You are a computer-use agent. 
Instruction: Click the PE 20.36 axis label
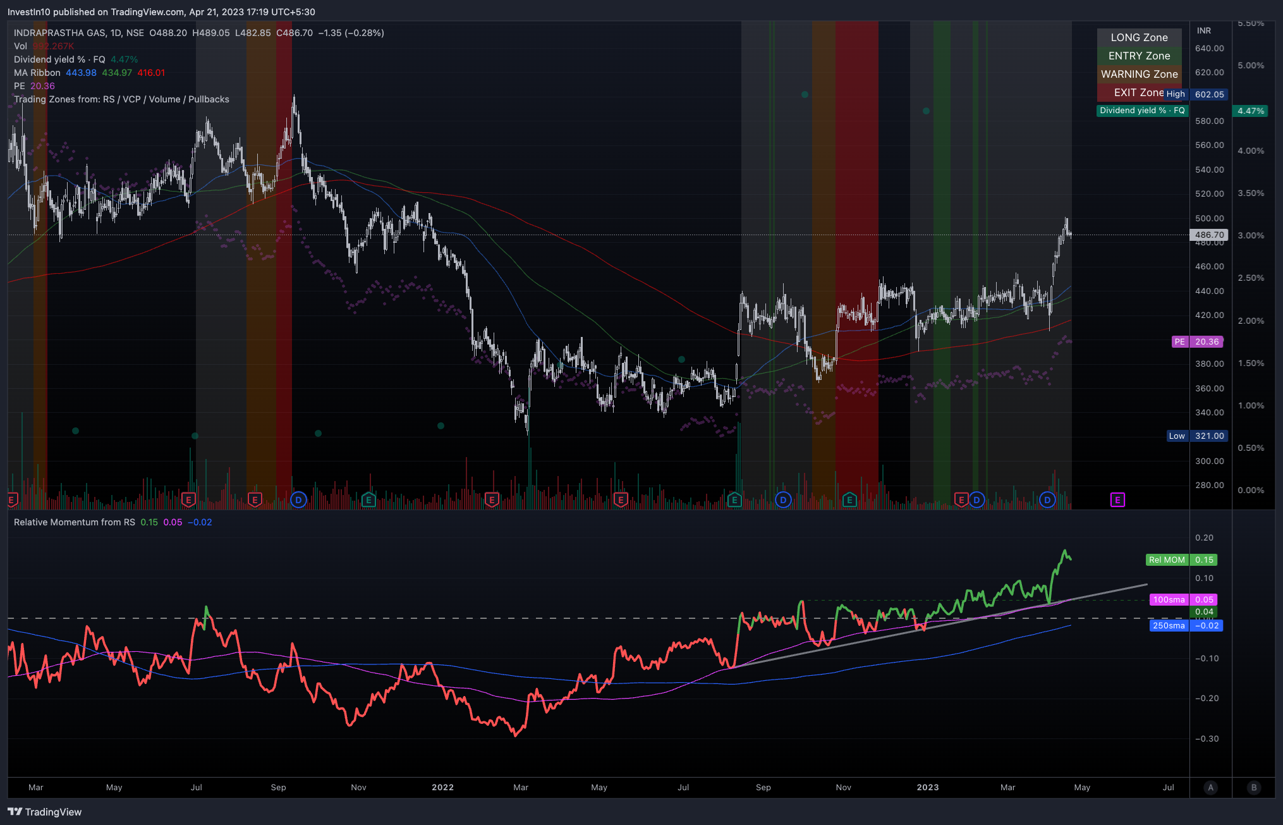coord(1198,341)
